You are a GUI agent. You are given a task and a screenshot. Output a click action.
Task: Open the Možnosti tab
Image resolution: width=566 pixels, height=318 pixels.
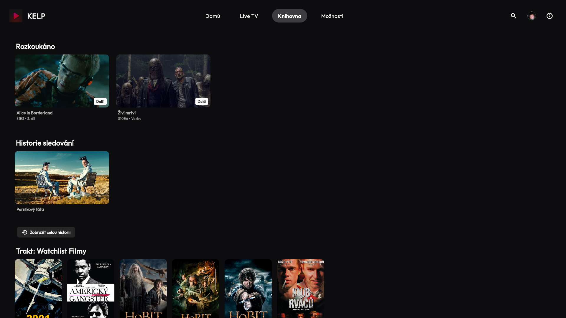coord(332,16)
